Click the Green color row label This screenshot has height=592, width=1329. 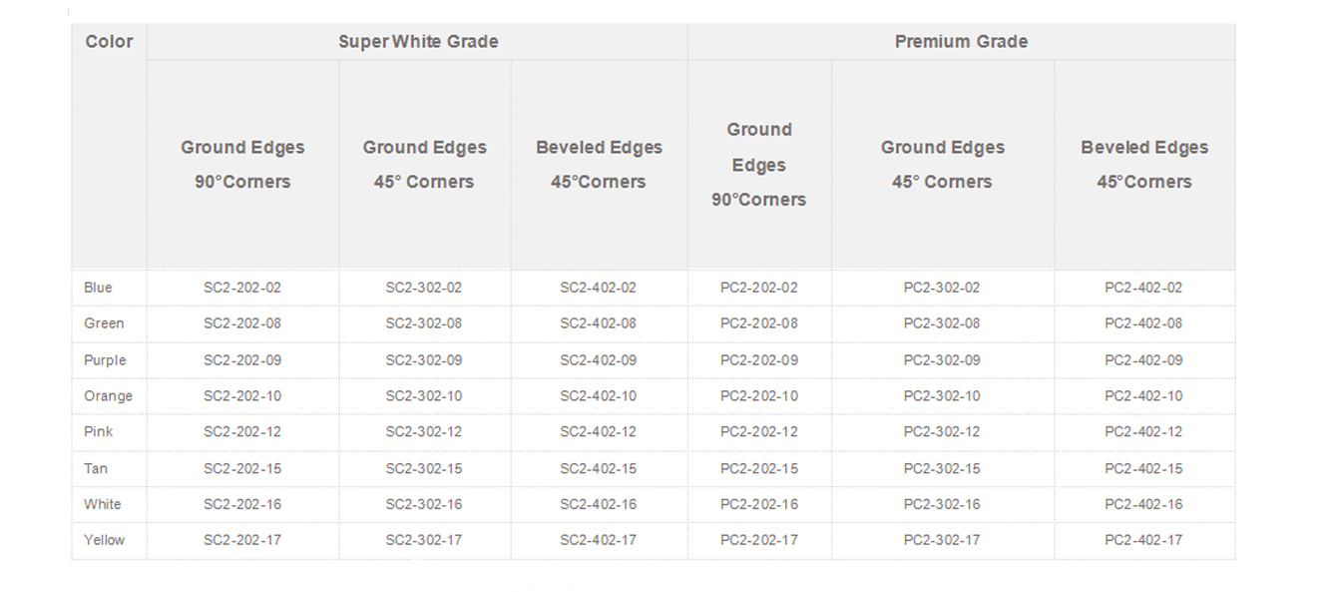[x=104, y=323]
